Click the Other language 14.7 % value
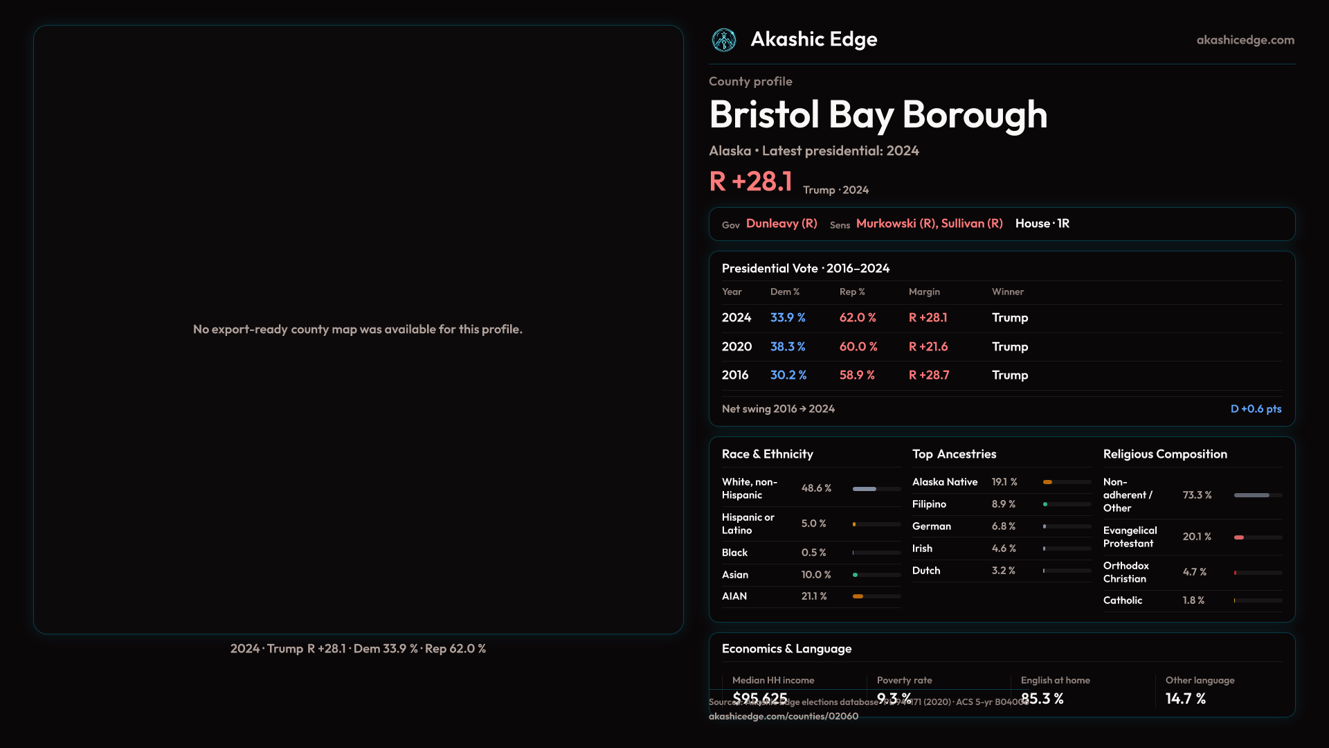 point(1185,699)
